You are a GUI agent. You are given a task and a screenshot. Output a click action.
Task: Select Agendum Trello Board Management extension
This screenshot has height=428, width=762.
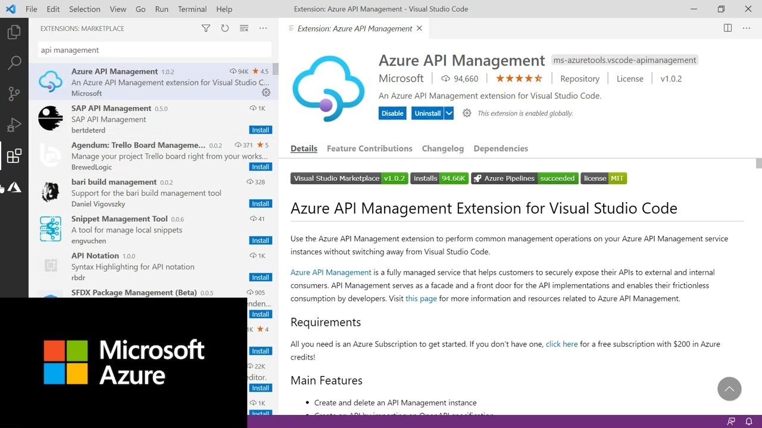click(154, 156)
